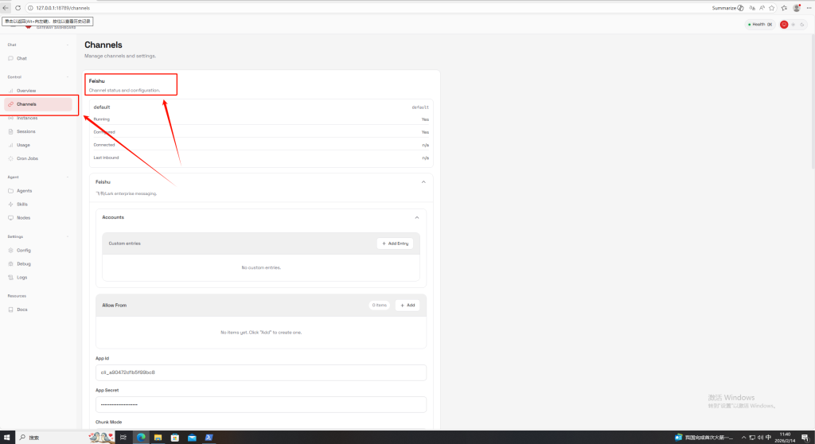Click the App Id input field

click(261, 372)
